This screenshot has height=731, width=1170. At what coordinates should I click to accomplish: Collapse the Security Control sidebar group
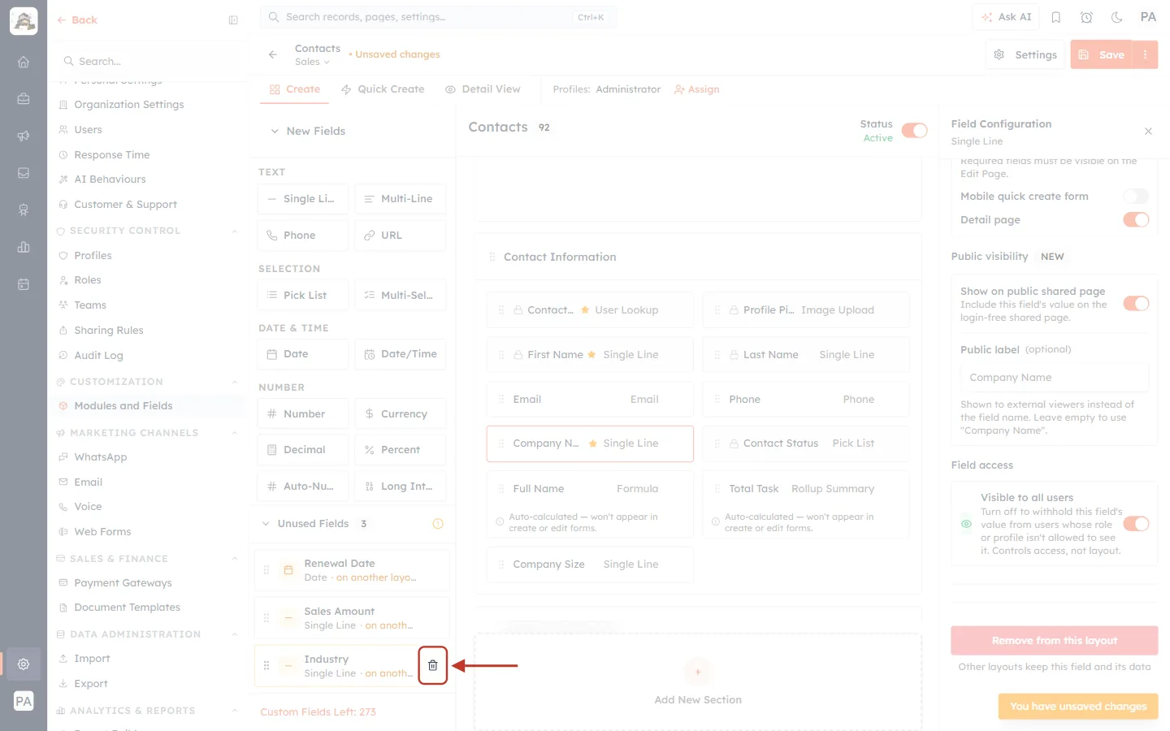click(x=235, y=231)
